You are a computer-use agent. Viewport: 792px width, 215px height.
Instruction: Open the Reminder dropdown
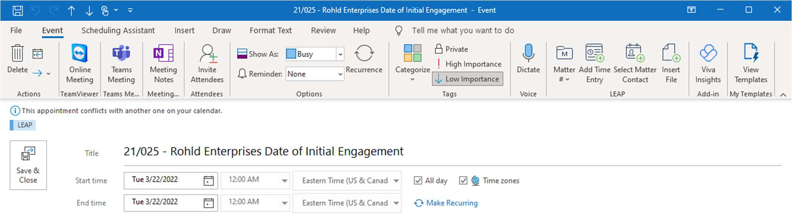(340, 74)
